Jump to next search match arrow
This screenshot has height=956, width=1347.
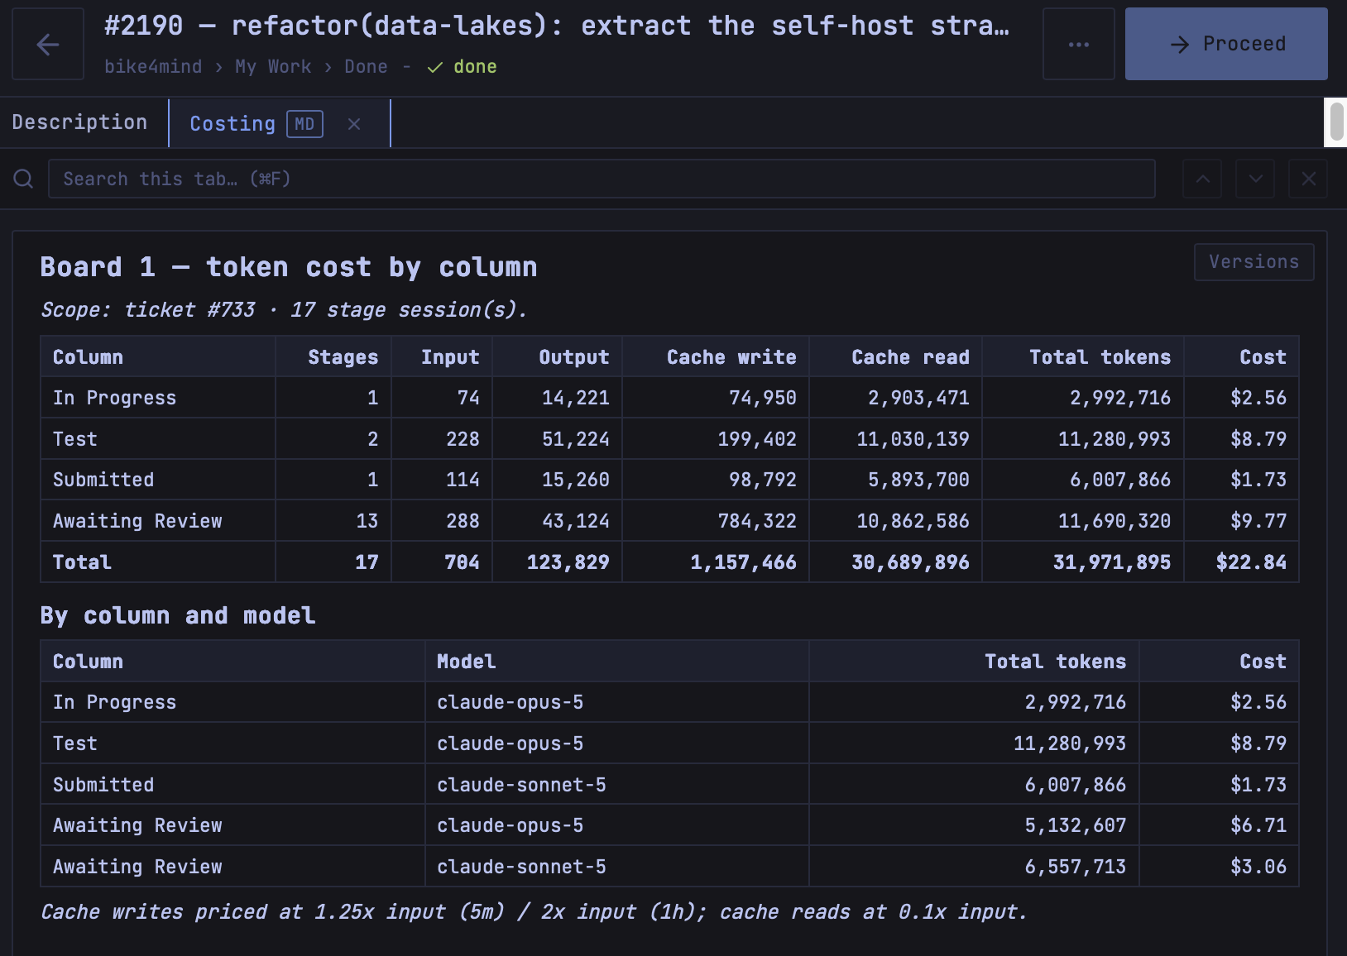(x=1255, y=179)
